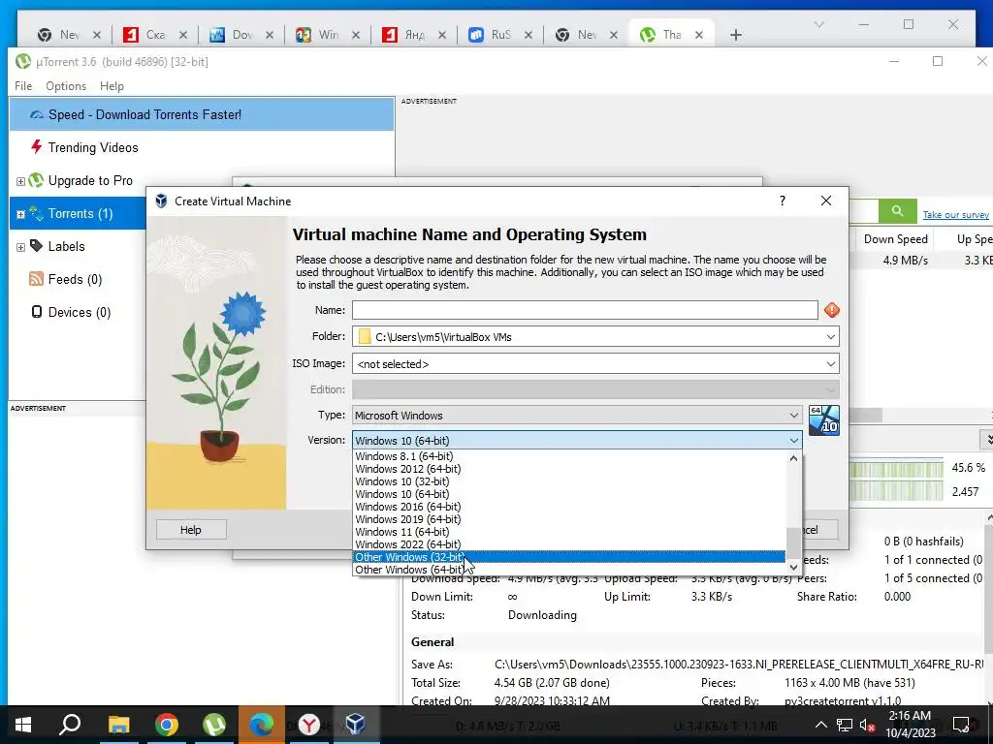
Task: Click the Feeds RSS icon in sidebar
Action: [36, 279]
